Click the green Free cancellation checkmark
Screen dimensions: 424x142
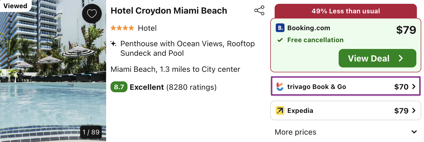[x=280, y=40]
